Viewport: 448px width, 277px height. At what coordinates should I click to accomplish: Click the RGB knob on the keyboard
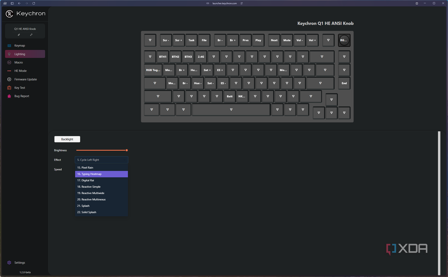tap(344, 40)
